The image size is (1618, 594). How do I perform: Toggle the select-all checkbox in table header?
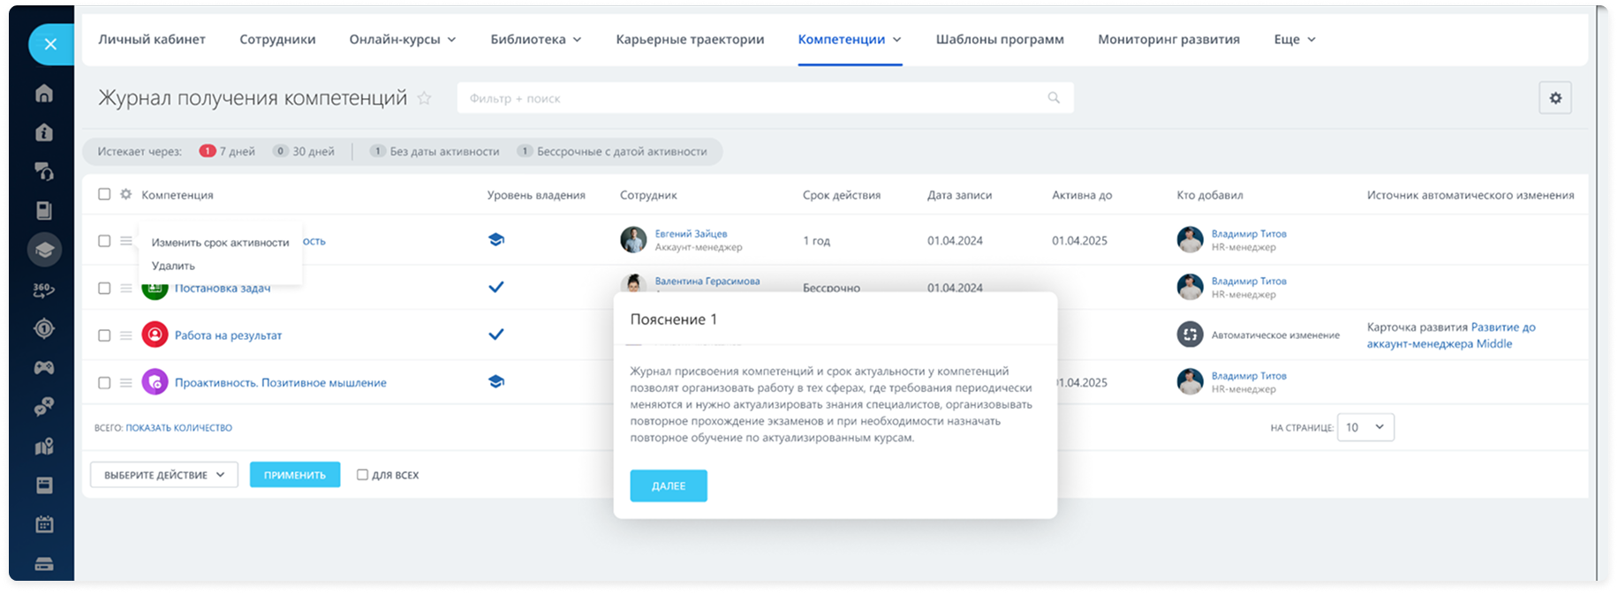click(x=104, y=194)
